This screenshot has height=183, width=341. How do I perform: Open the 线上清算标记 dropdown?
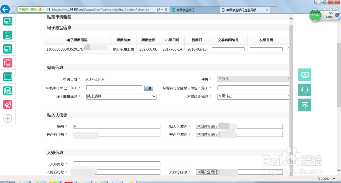click(121, 96)
